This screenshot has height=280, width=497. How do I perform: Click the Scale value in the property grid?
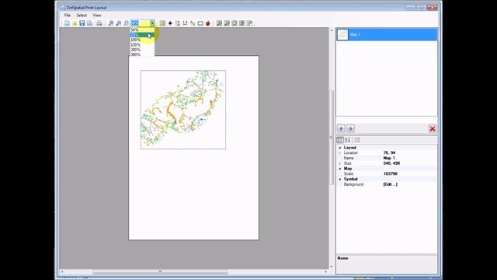pyautogui.click(x=409, y=173)
